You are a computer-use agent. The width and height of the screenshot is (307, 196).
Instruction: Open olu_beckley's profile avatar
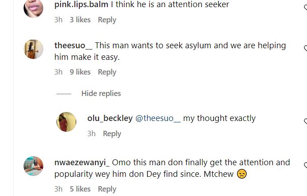click(x=66, y=122)
